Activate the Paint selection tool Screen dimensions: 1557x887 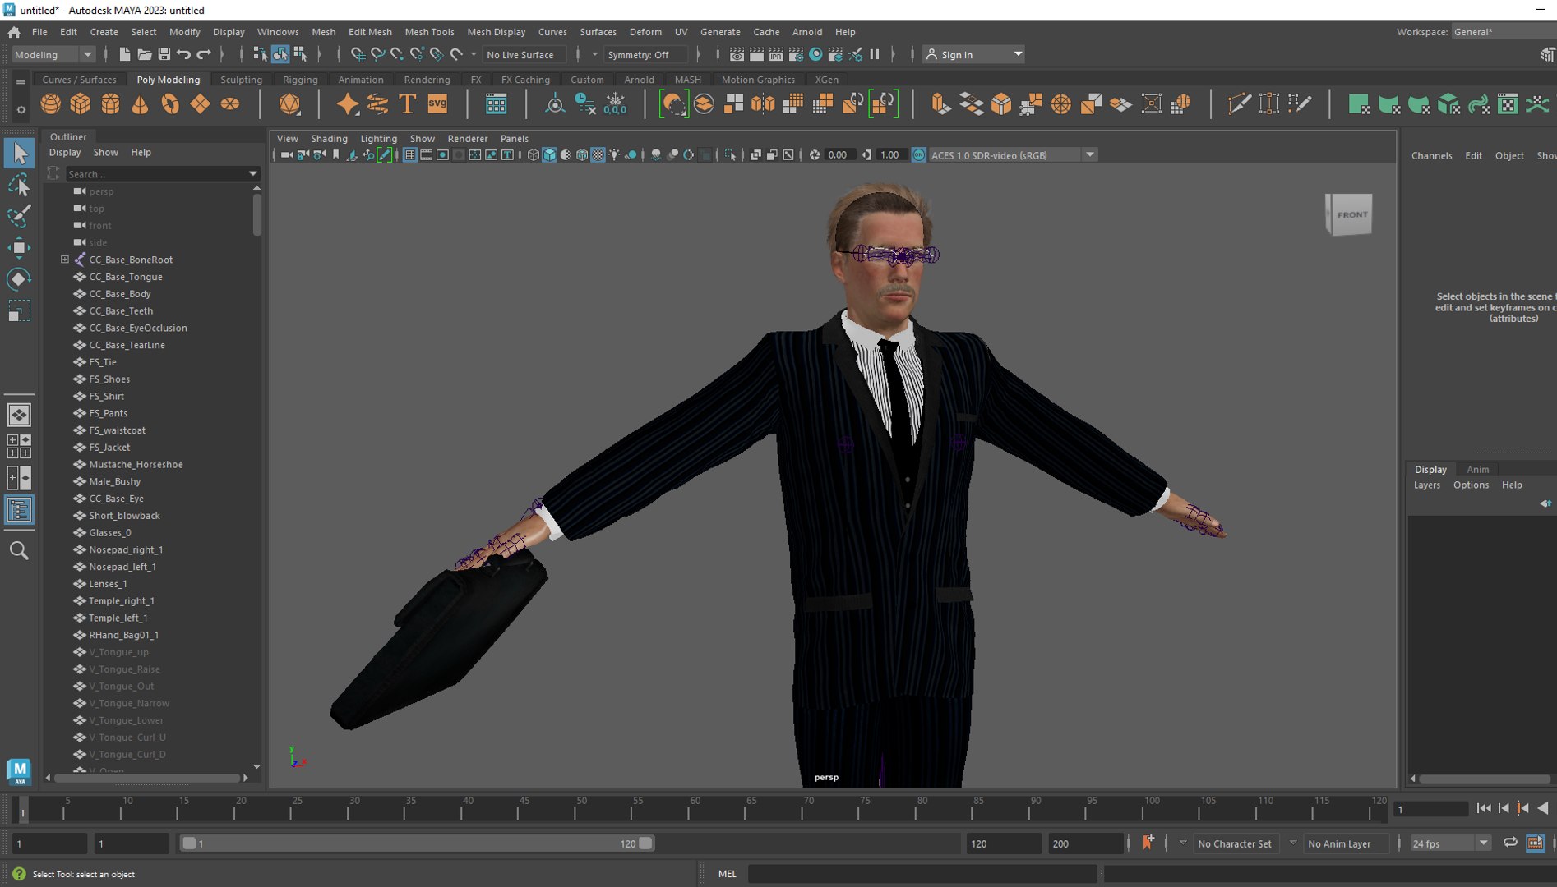pyautogui.click(x=19, y=216)
